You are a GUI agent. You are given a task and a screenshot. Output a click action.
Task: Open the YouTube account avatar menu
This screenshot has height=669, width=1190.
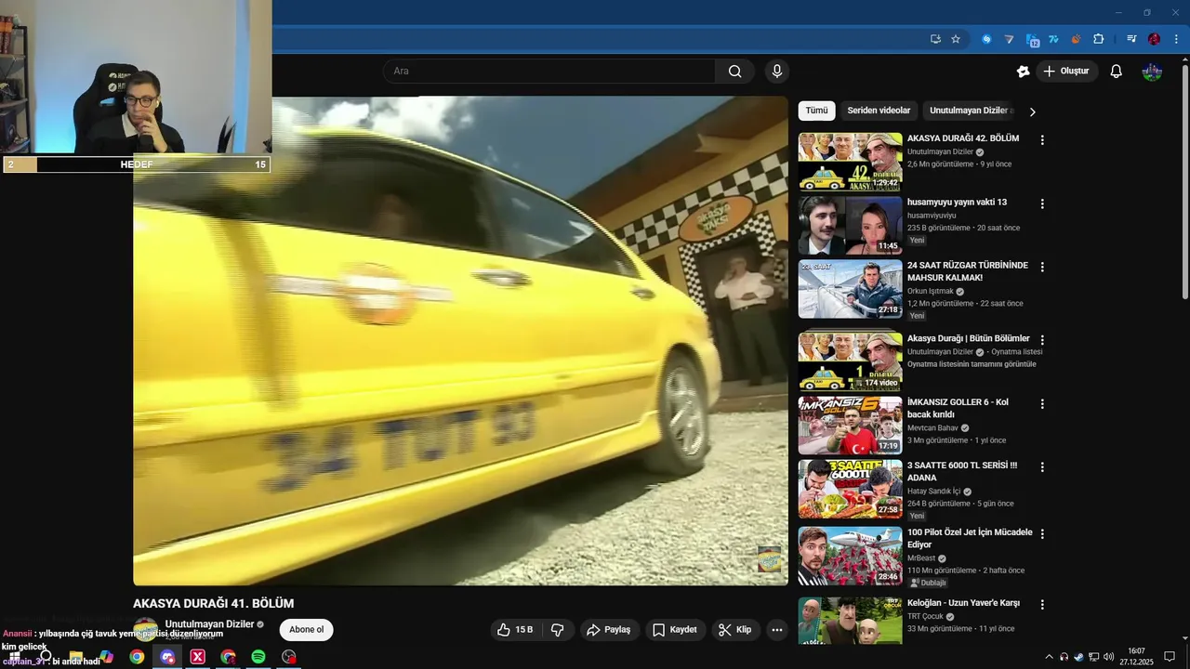1152,72
